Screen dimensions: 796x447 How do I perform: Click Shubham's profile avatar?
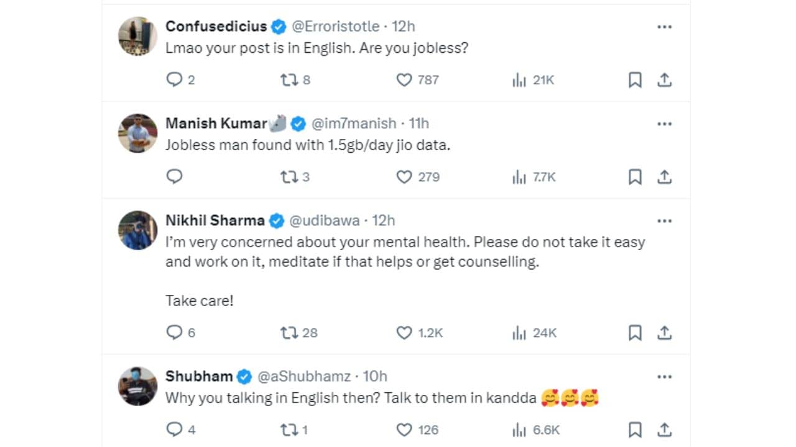point(137,386)
